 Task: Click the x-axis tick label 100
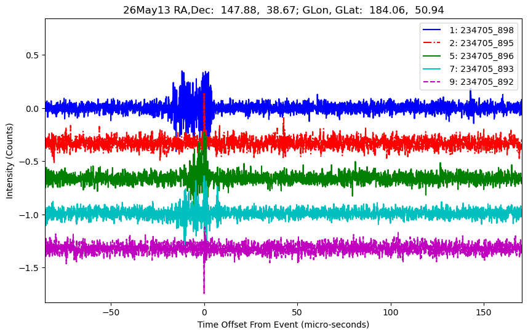[391, 312]
